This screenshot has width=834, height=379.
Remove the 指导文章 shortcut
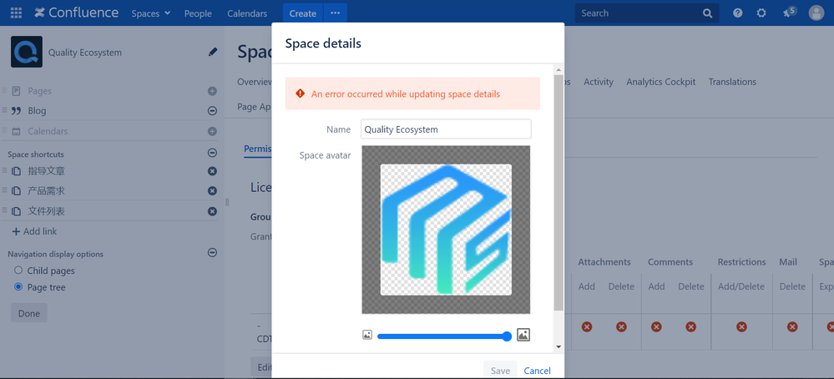coord(212,170)
